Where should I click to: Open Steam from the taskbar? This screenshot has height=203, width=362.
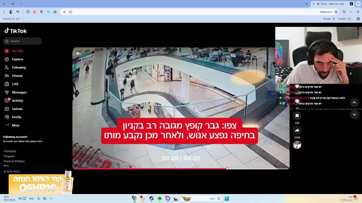click(151, 198)
